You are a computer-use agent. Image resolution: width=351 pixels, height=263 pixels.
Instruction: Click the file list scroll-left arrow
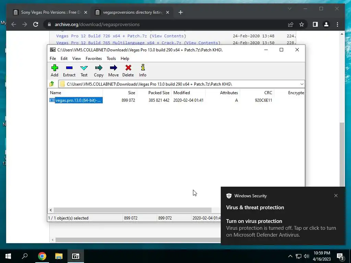[51, 210]
